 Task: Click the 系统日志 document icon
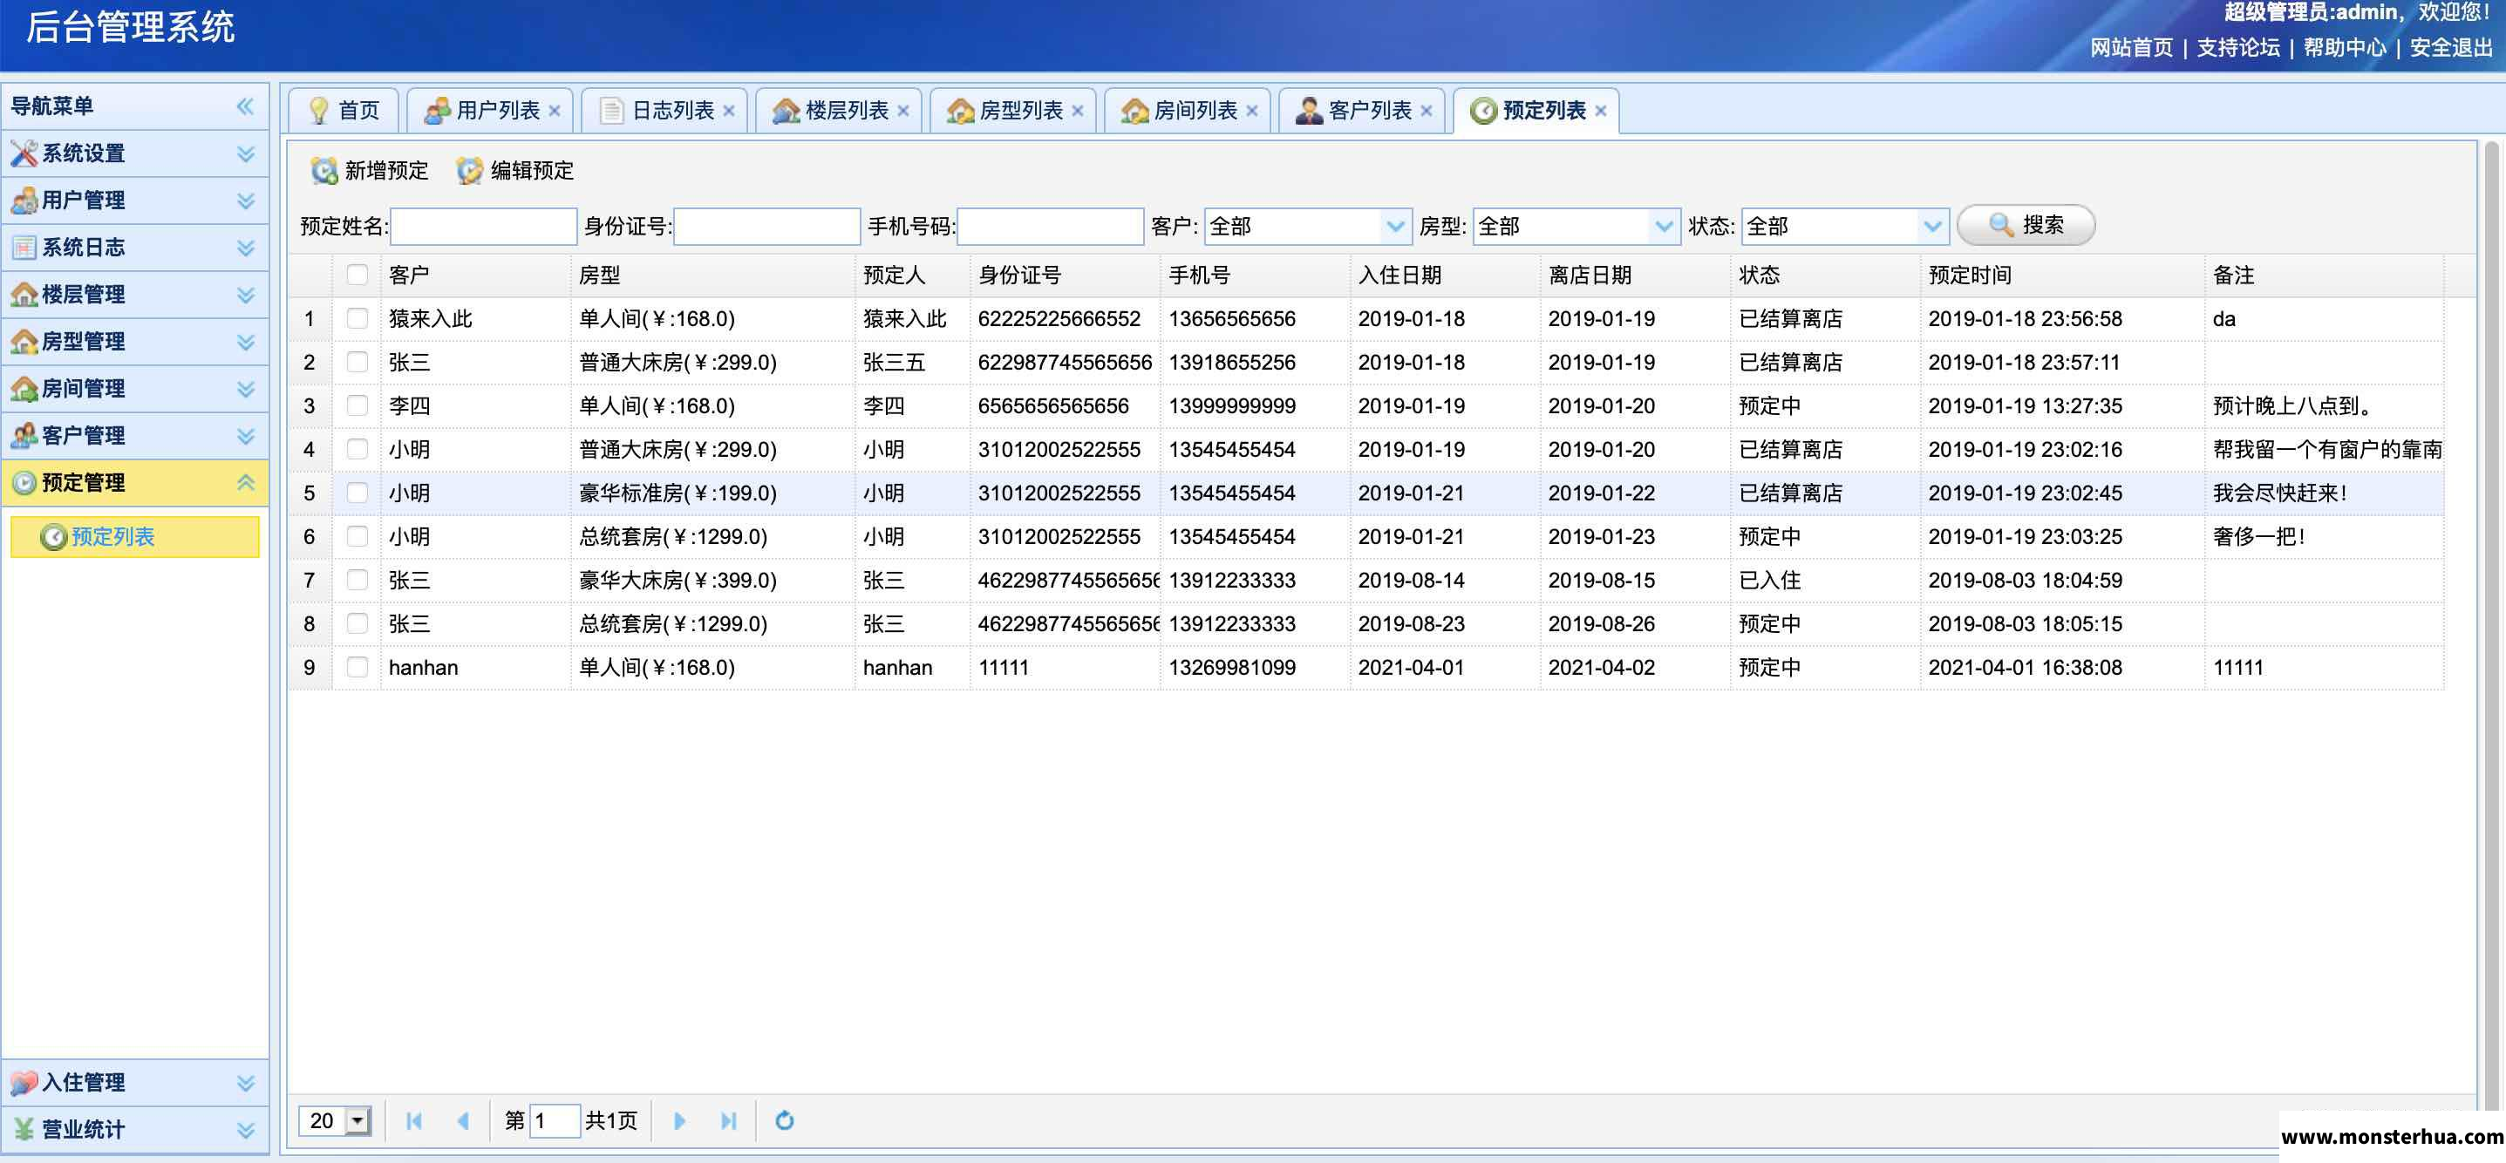click(x=24, y=247)
